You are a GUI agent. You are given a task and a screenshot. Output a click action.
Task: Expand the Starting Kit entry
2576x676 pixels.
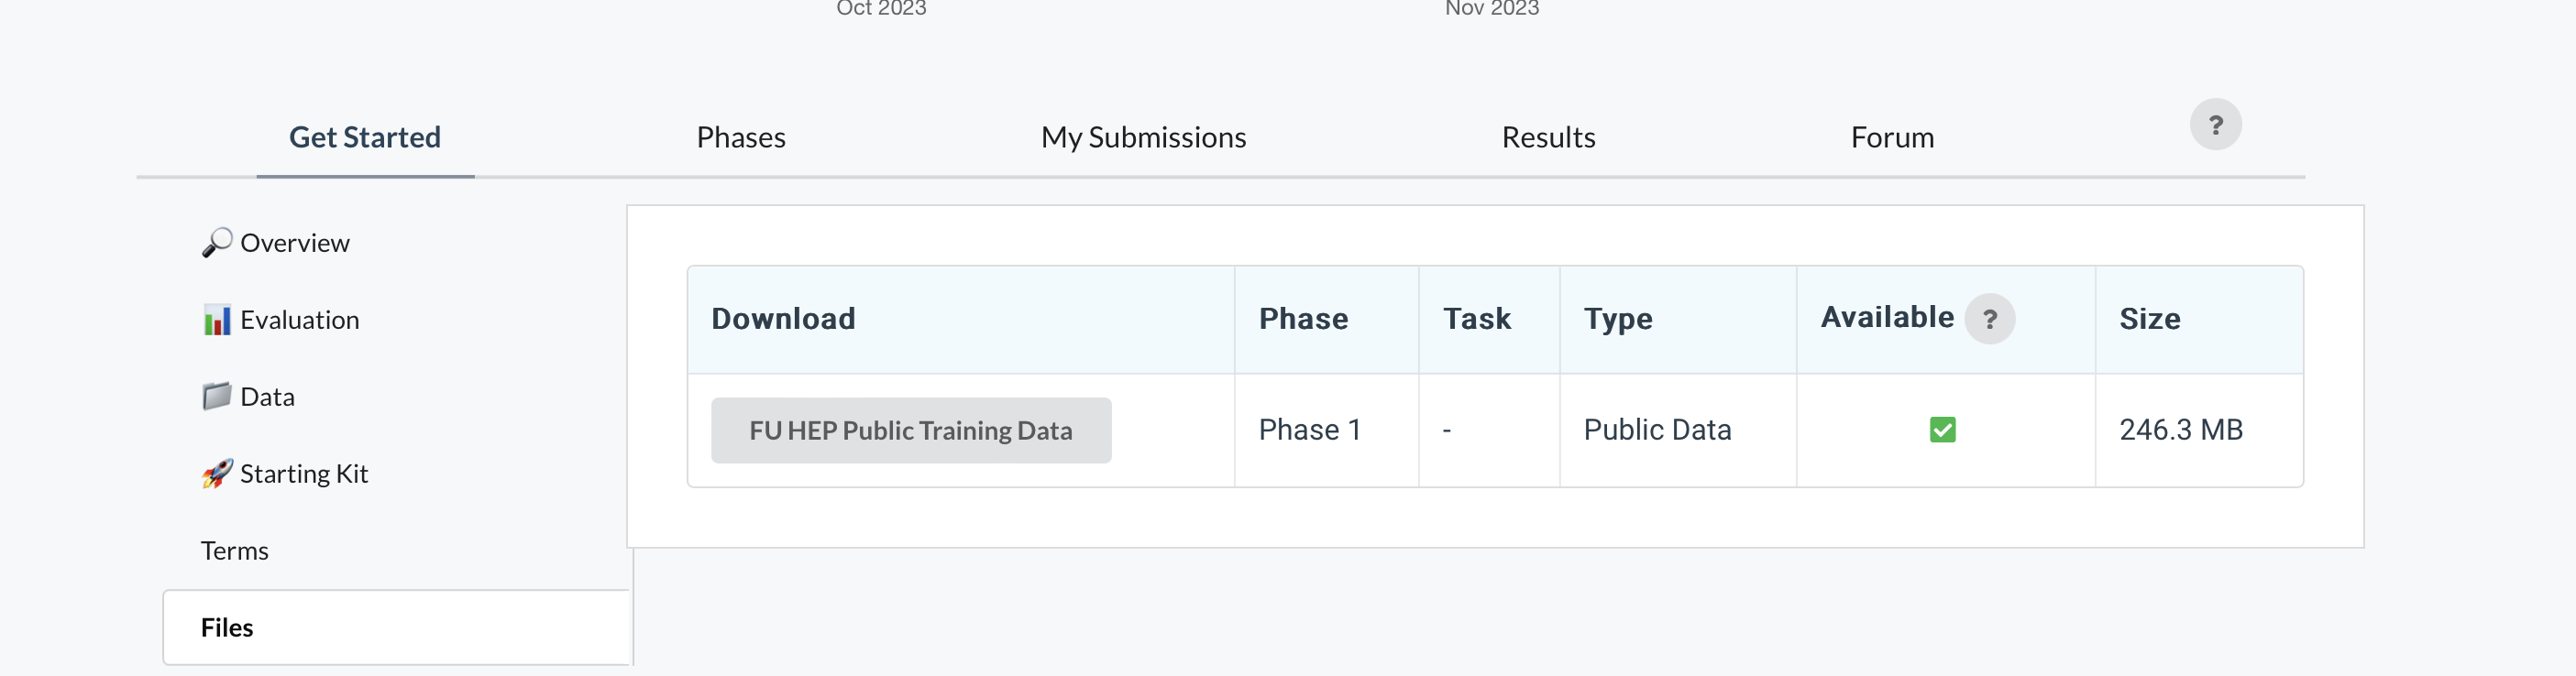[x=303, y=474]
